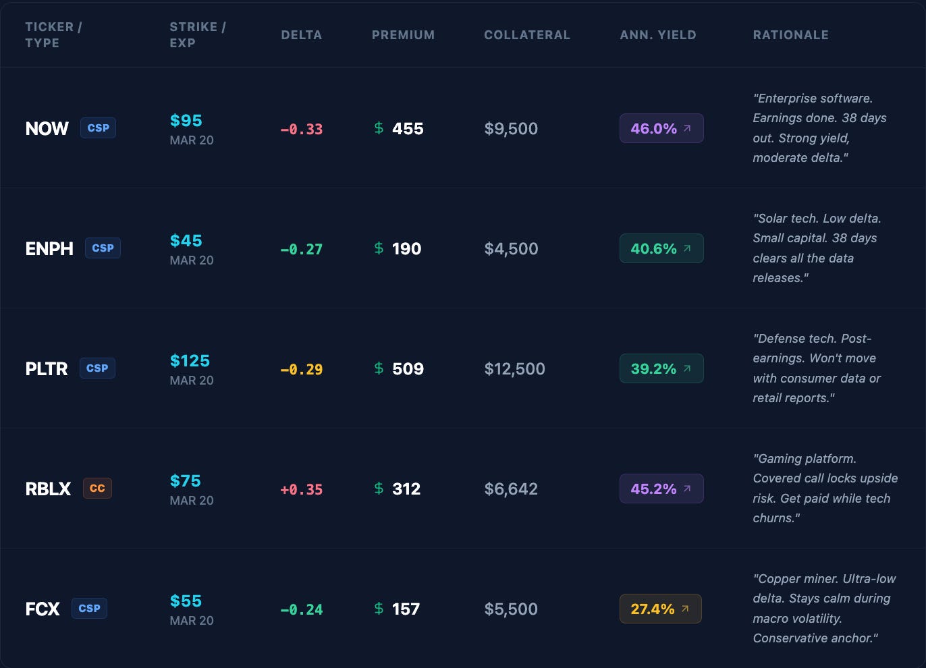
Task: Click the dollar sign icon beside premium 157
Action: [379, 609]
